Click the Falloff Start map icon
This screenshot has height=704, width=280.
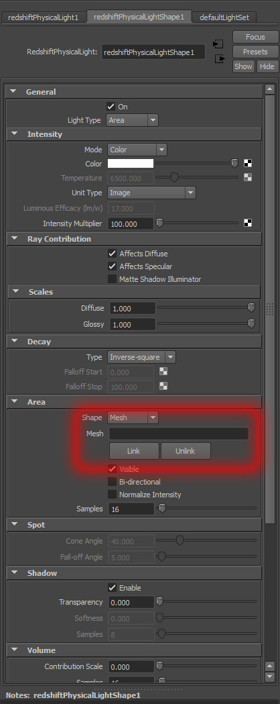pyautogui.click(x=163, y=371)
